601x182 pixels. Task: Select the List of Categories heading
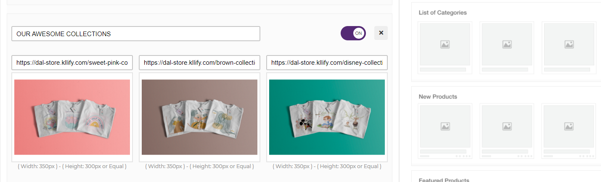[442, 13]
